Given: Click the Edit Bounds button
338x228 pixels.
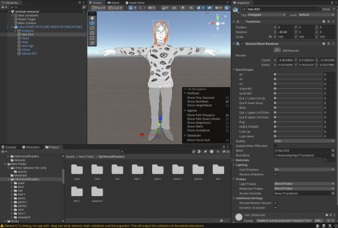Looking at the screenshot, I should coord(277,50).
